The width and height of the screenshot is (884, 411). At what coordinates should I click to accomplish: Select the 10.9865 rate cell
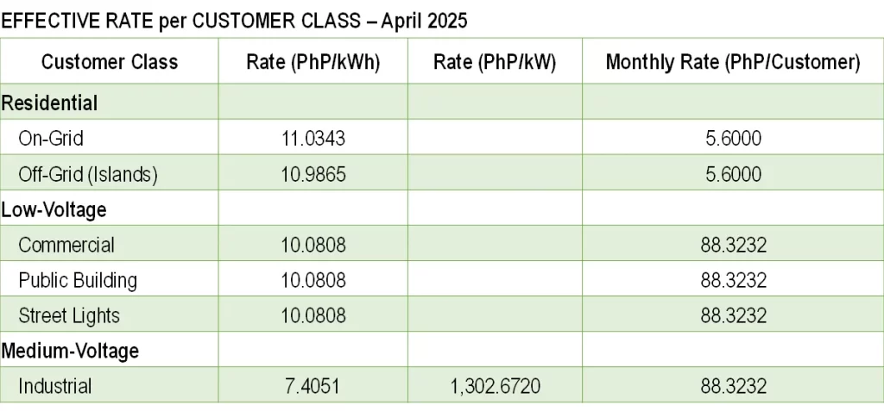[x=313, y=174]
